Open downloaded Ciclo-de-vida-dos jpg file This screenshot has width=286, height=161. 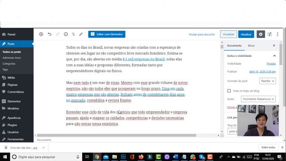click(x=23, y=148)
